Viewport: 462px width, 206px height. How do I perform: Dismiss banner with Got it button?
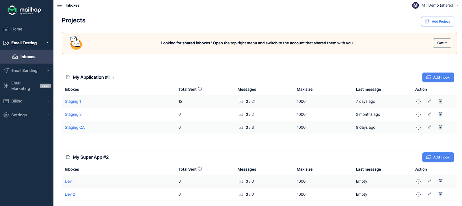(x=442, y=43)
